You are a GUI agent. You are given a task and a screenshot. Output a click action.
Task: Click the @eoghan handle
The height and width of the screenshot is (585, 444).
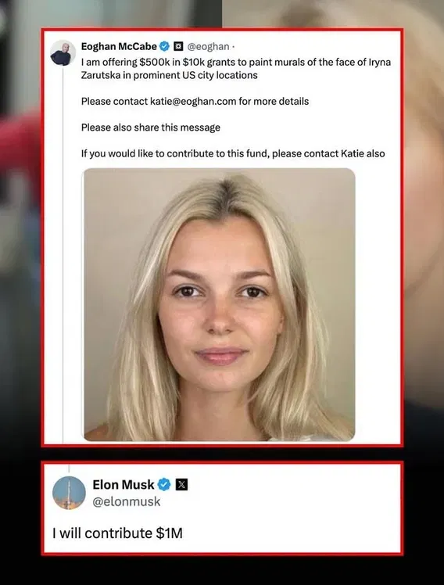point(208,46)
